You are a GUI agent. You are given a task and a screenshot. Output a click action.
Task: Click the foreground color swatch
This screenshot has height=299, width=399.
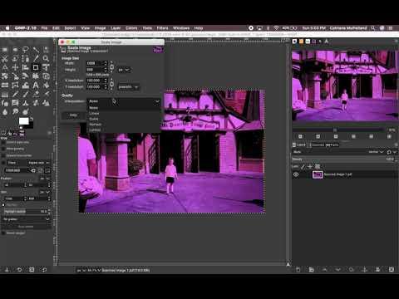point(24,121)
